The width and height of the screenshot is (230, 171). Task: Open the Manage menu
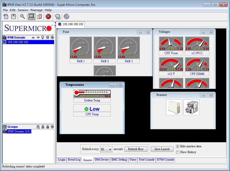point(37,10)
